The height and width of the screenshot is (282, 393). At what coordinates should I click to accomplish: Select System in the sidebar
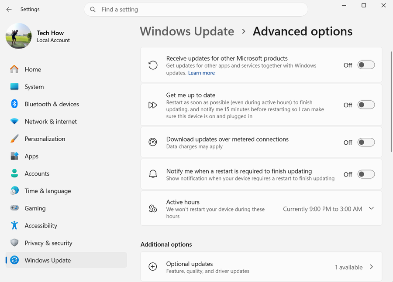[66, 87]
